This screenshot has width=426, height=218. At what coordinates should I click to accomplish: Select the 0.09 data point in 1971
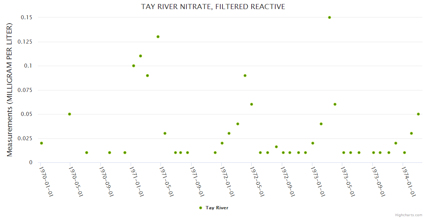pyautogui.click(x=147, y=76)
